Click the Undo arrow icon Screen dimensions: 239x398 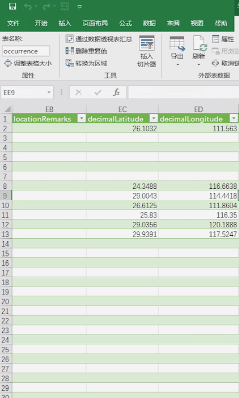click(x=28, y=6)
